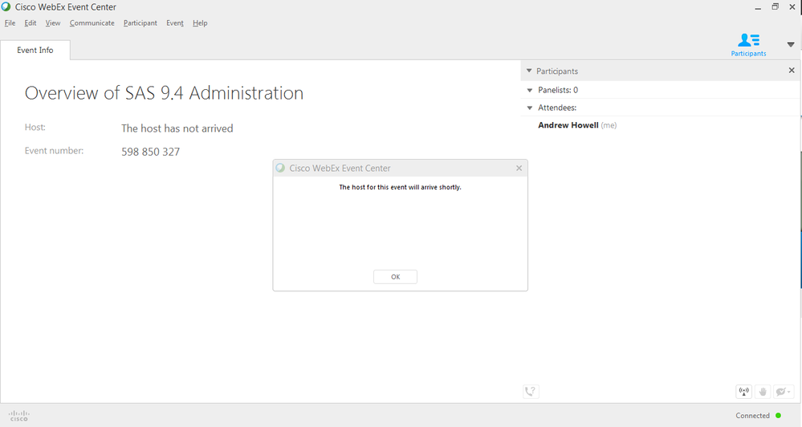Open the panel options dropdown arrow
Viewport: 802px width, 427px height.
coord(791,44)
